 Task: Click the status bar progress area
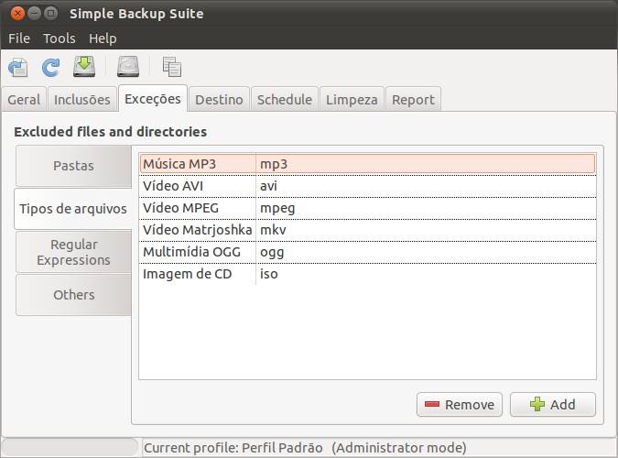pos(70,447)
